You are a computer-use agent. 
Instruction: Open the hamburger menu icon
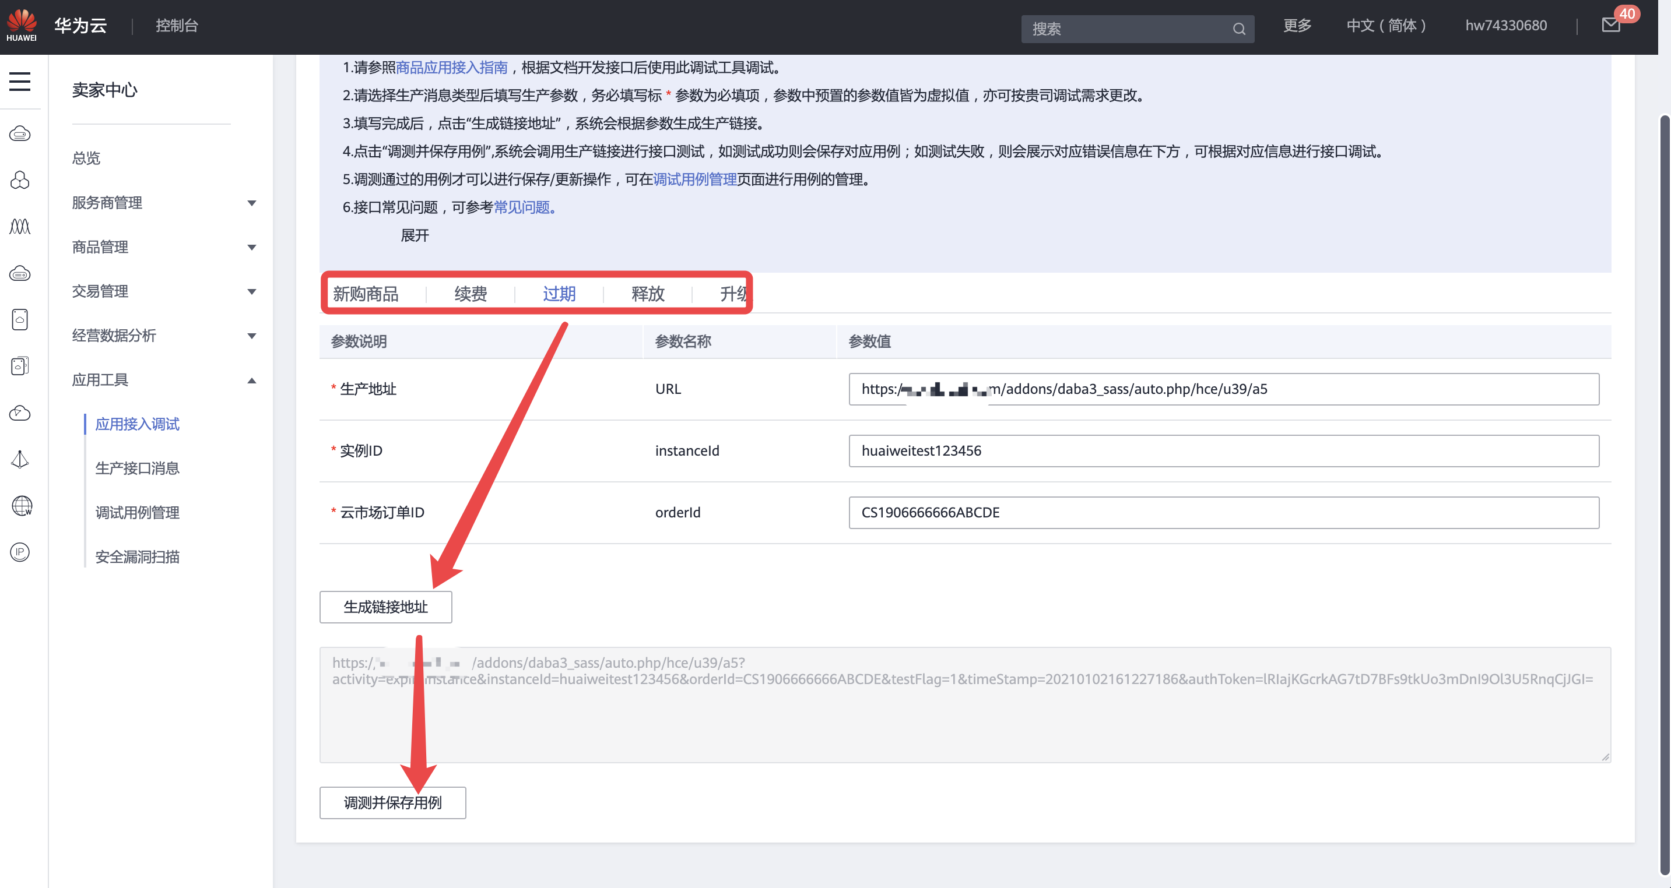(x=20, y=82)
